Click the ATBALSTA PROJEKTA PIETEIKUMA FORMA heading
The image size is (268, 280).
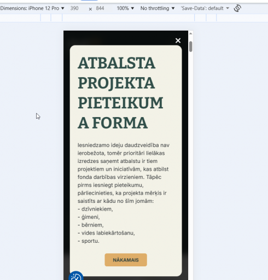click(x=120, y=93)
